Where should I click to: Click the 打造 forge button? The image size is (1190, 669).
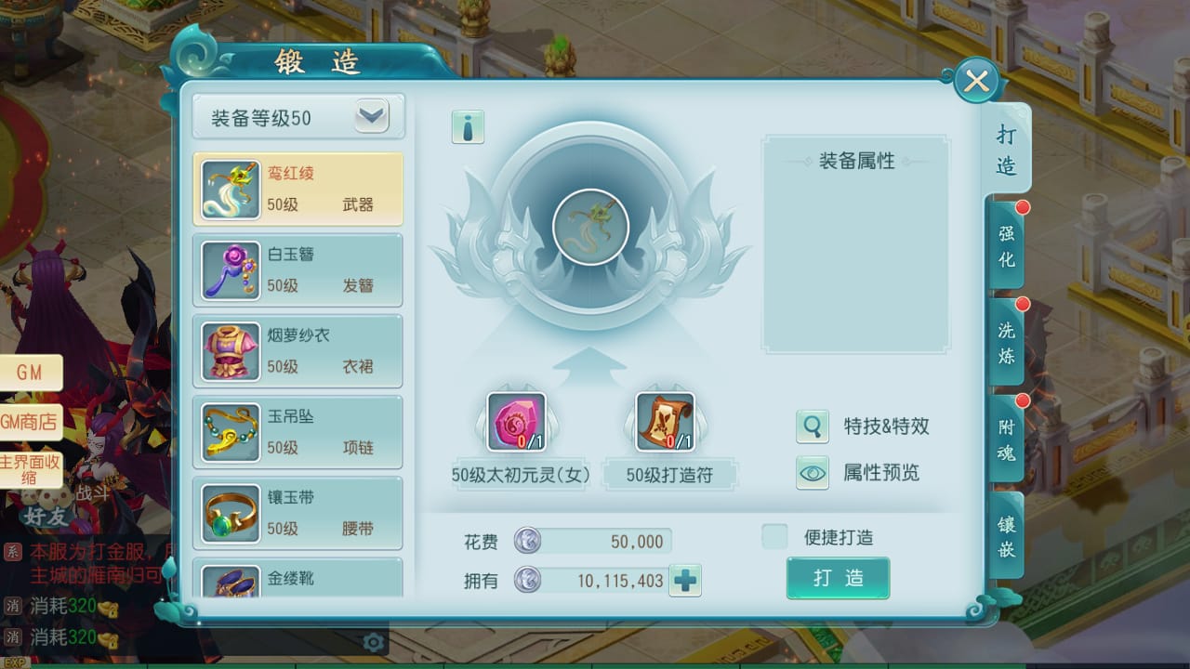tap(838, 578)
